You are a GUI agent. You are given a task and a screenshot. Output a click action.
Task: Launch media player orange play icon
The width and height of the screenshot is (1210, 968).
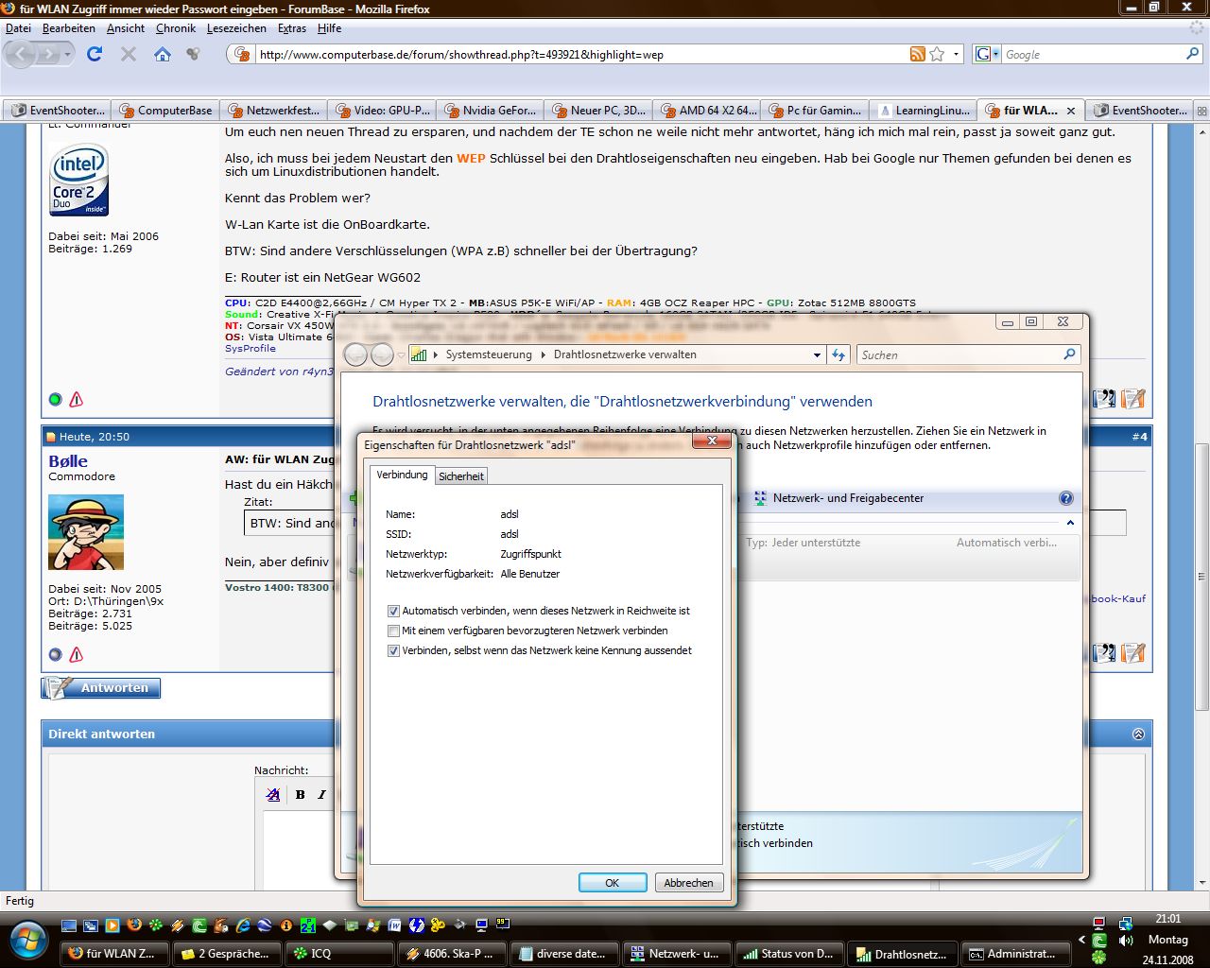[112, 925]
